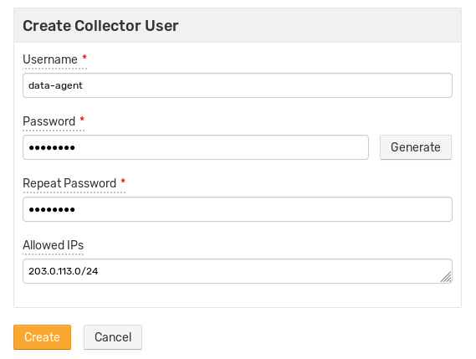Click the Create Collector User heading

coord(100,25)
